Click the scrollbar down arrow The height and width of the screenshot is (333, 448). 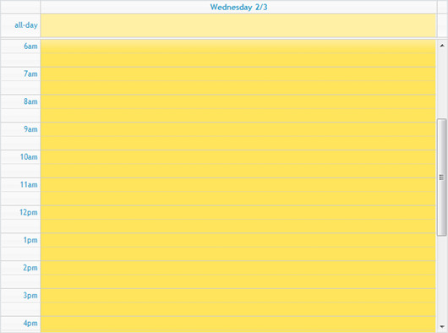pyautogui.click(x=442, y=326)
